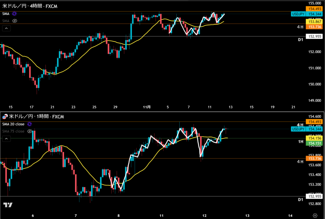Screen dimensions: 325x219
Task: Show the hidden SMA indicator in 4-hour chart
Action: point(14,21)
